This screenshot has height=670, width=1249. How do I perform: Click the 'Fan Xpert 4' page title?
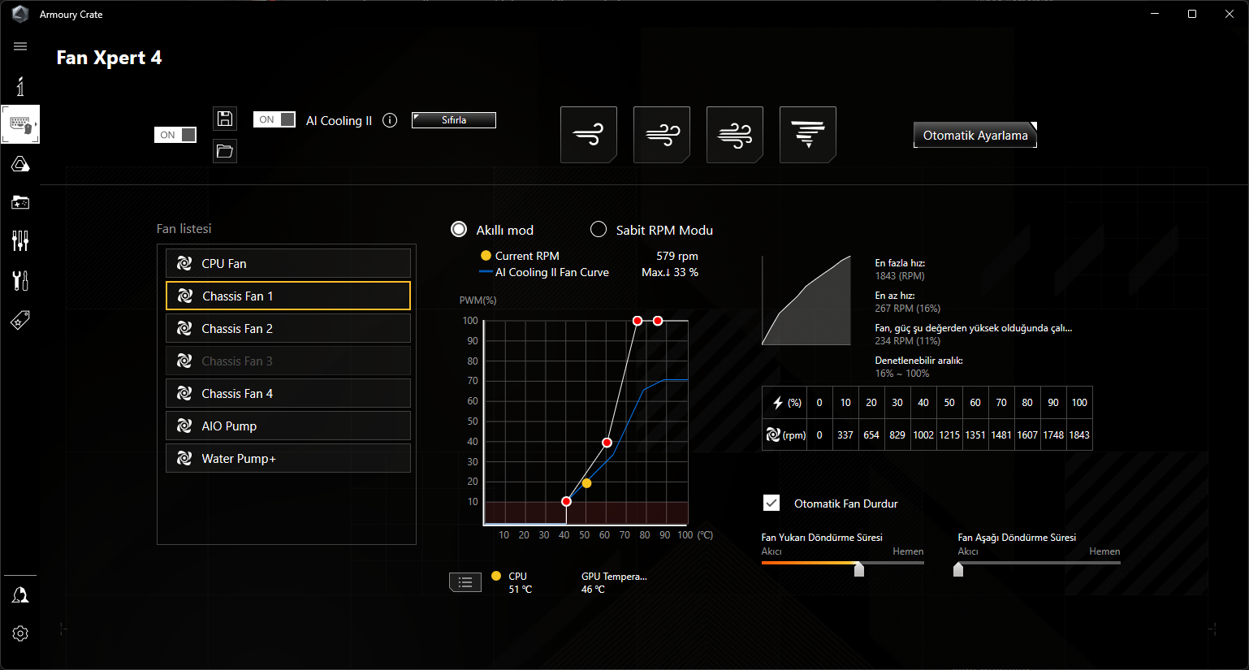(109, 58)
